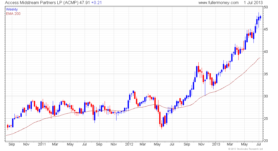Click the first 'Sep' x-axis label before 2011
The image size is (278, 151).
point(12,144)
